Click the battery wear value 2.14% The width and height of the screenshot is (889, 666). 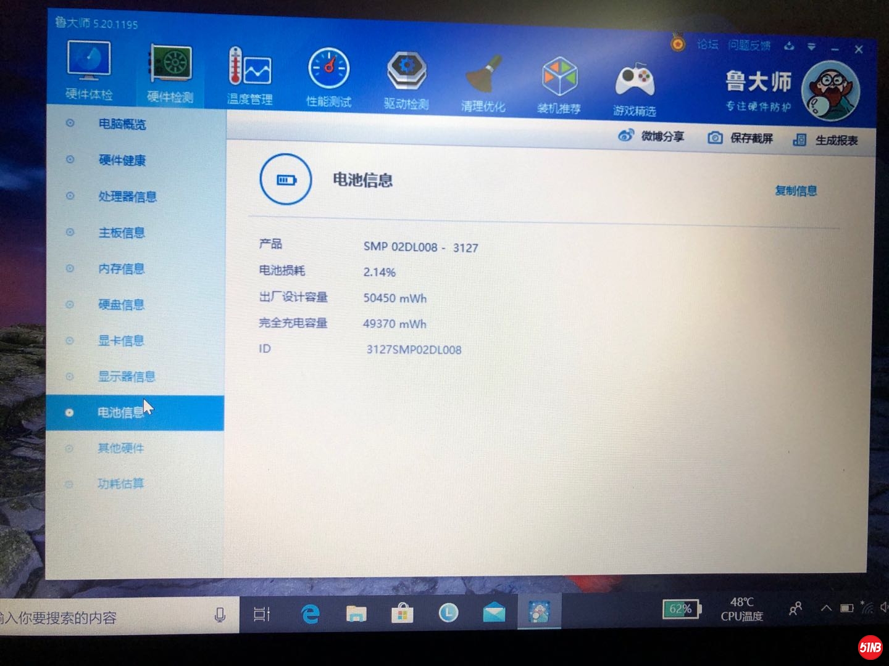coord(380,272)
